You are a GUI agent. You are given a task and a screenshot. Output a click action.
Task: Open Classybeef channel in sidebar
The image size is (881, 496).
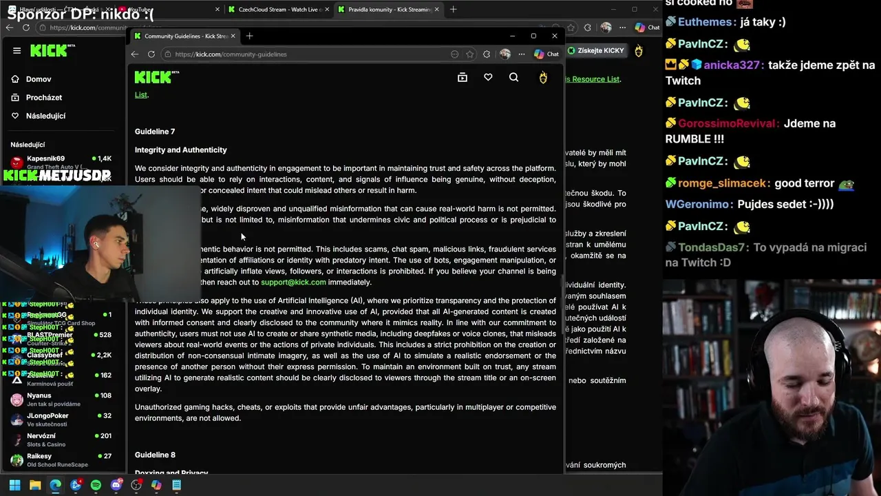(61, 358)
